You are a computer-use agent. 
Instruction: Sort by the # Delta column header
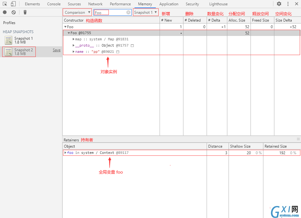click(217, 20)
